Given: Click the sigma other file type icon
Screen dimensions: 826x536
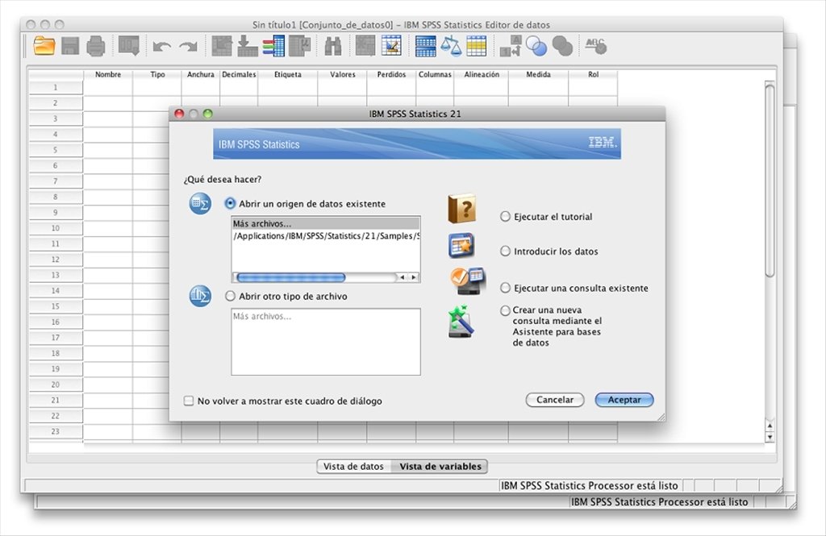Looking at the screenshot, I should point(200,296).
